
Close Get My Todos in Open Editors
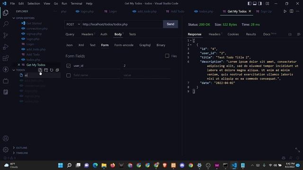[19, 65]
